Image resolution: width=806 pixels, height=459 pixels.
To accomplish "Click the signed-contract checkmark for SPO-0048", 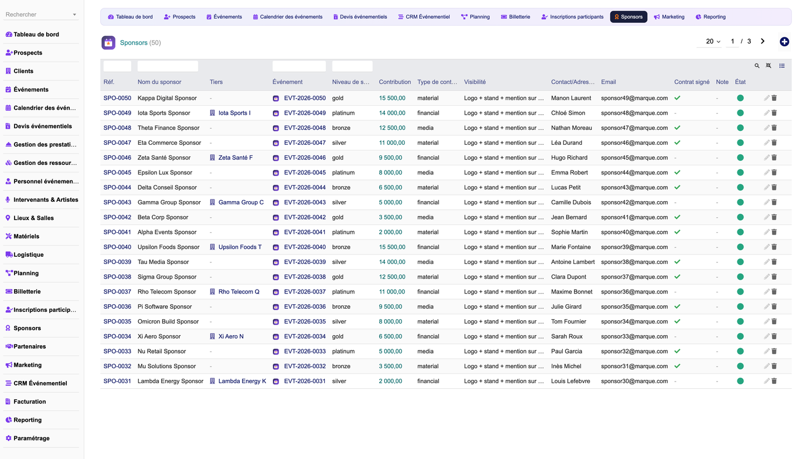I will click(677, 128).
